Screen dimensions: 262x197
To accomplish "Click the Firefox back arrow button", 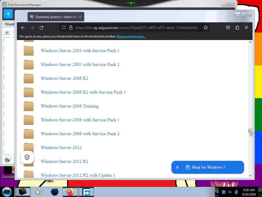I will (23, 28).
